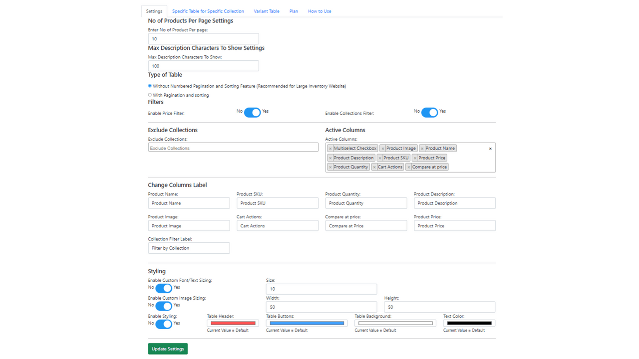The image size is (639, 359).
Task: Remove the Product Name tag from Active Columns
Action: click(x=422, y=149)
